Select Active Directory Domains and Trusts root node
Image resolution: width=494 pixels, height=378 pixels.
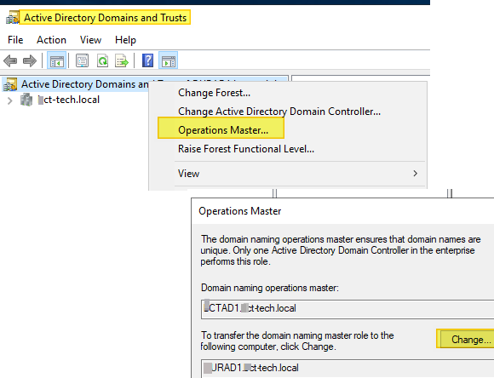click(84, 84)
